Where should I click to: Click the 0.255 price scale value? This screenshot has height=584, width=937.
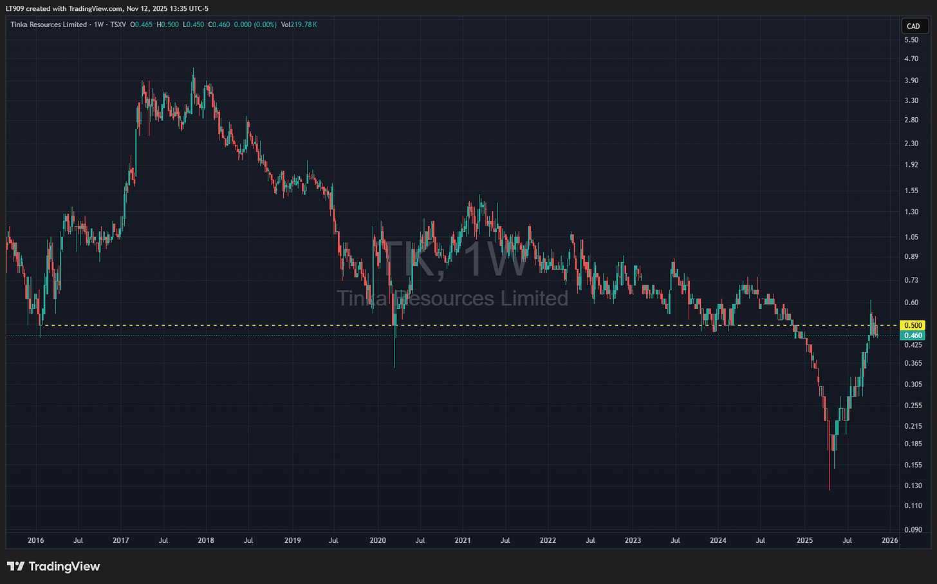(x=913, y=406)
